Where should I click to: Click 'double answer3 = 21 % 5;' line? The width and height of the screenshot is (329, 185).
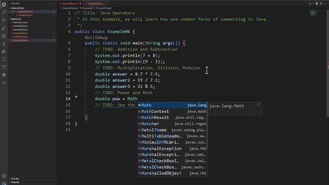[124, 86]
